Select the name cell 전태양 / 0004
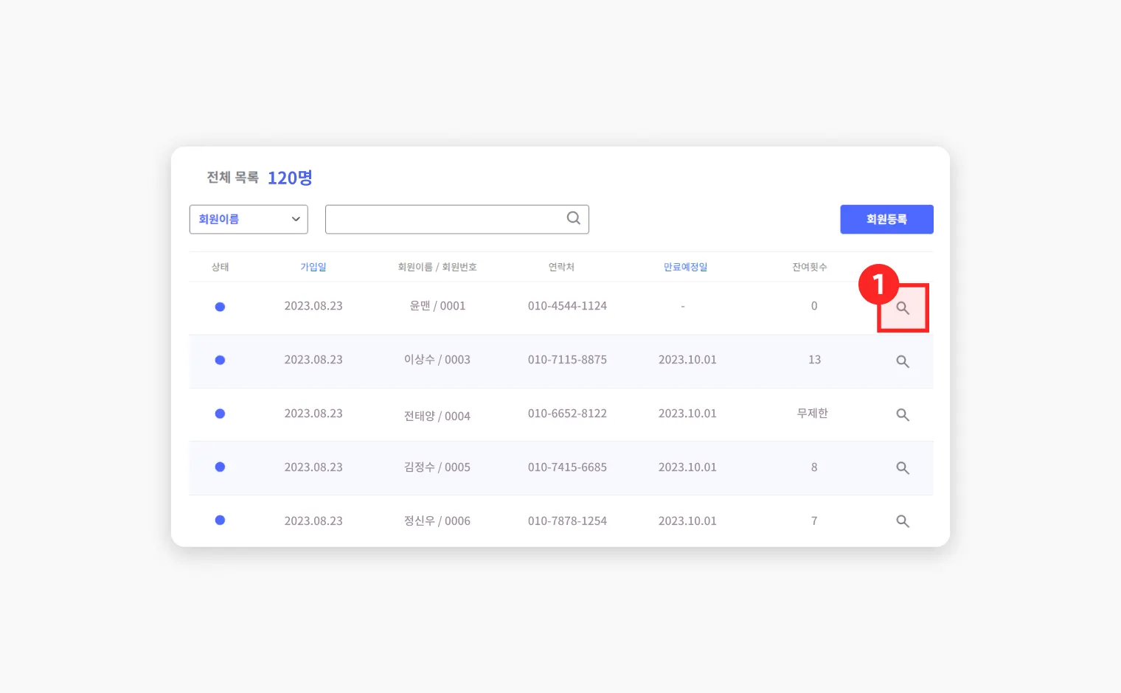 (x=437, y=416)
